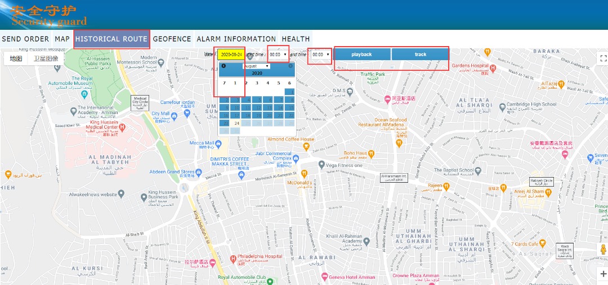Switch to the MAP tab
The image size is (608, 285).
click(62, 39)
